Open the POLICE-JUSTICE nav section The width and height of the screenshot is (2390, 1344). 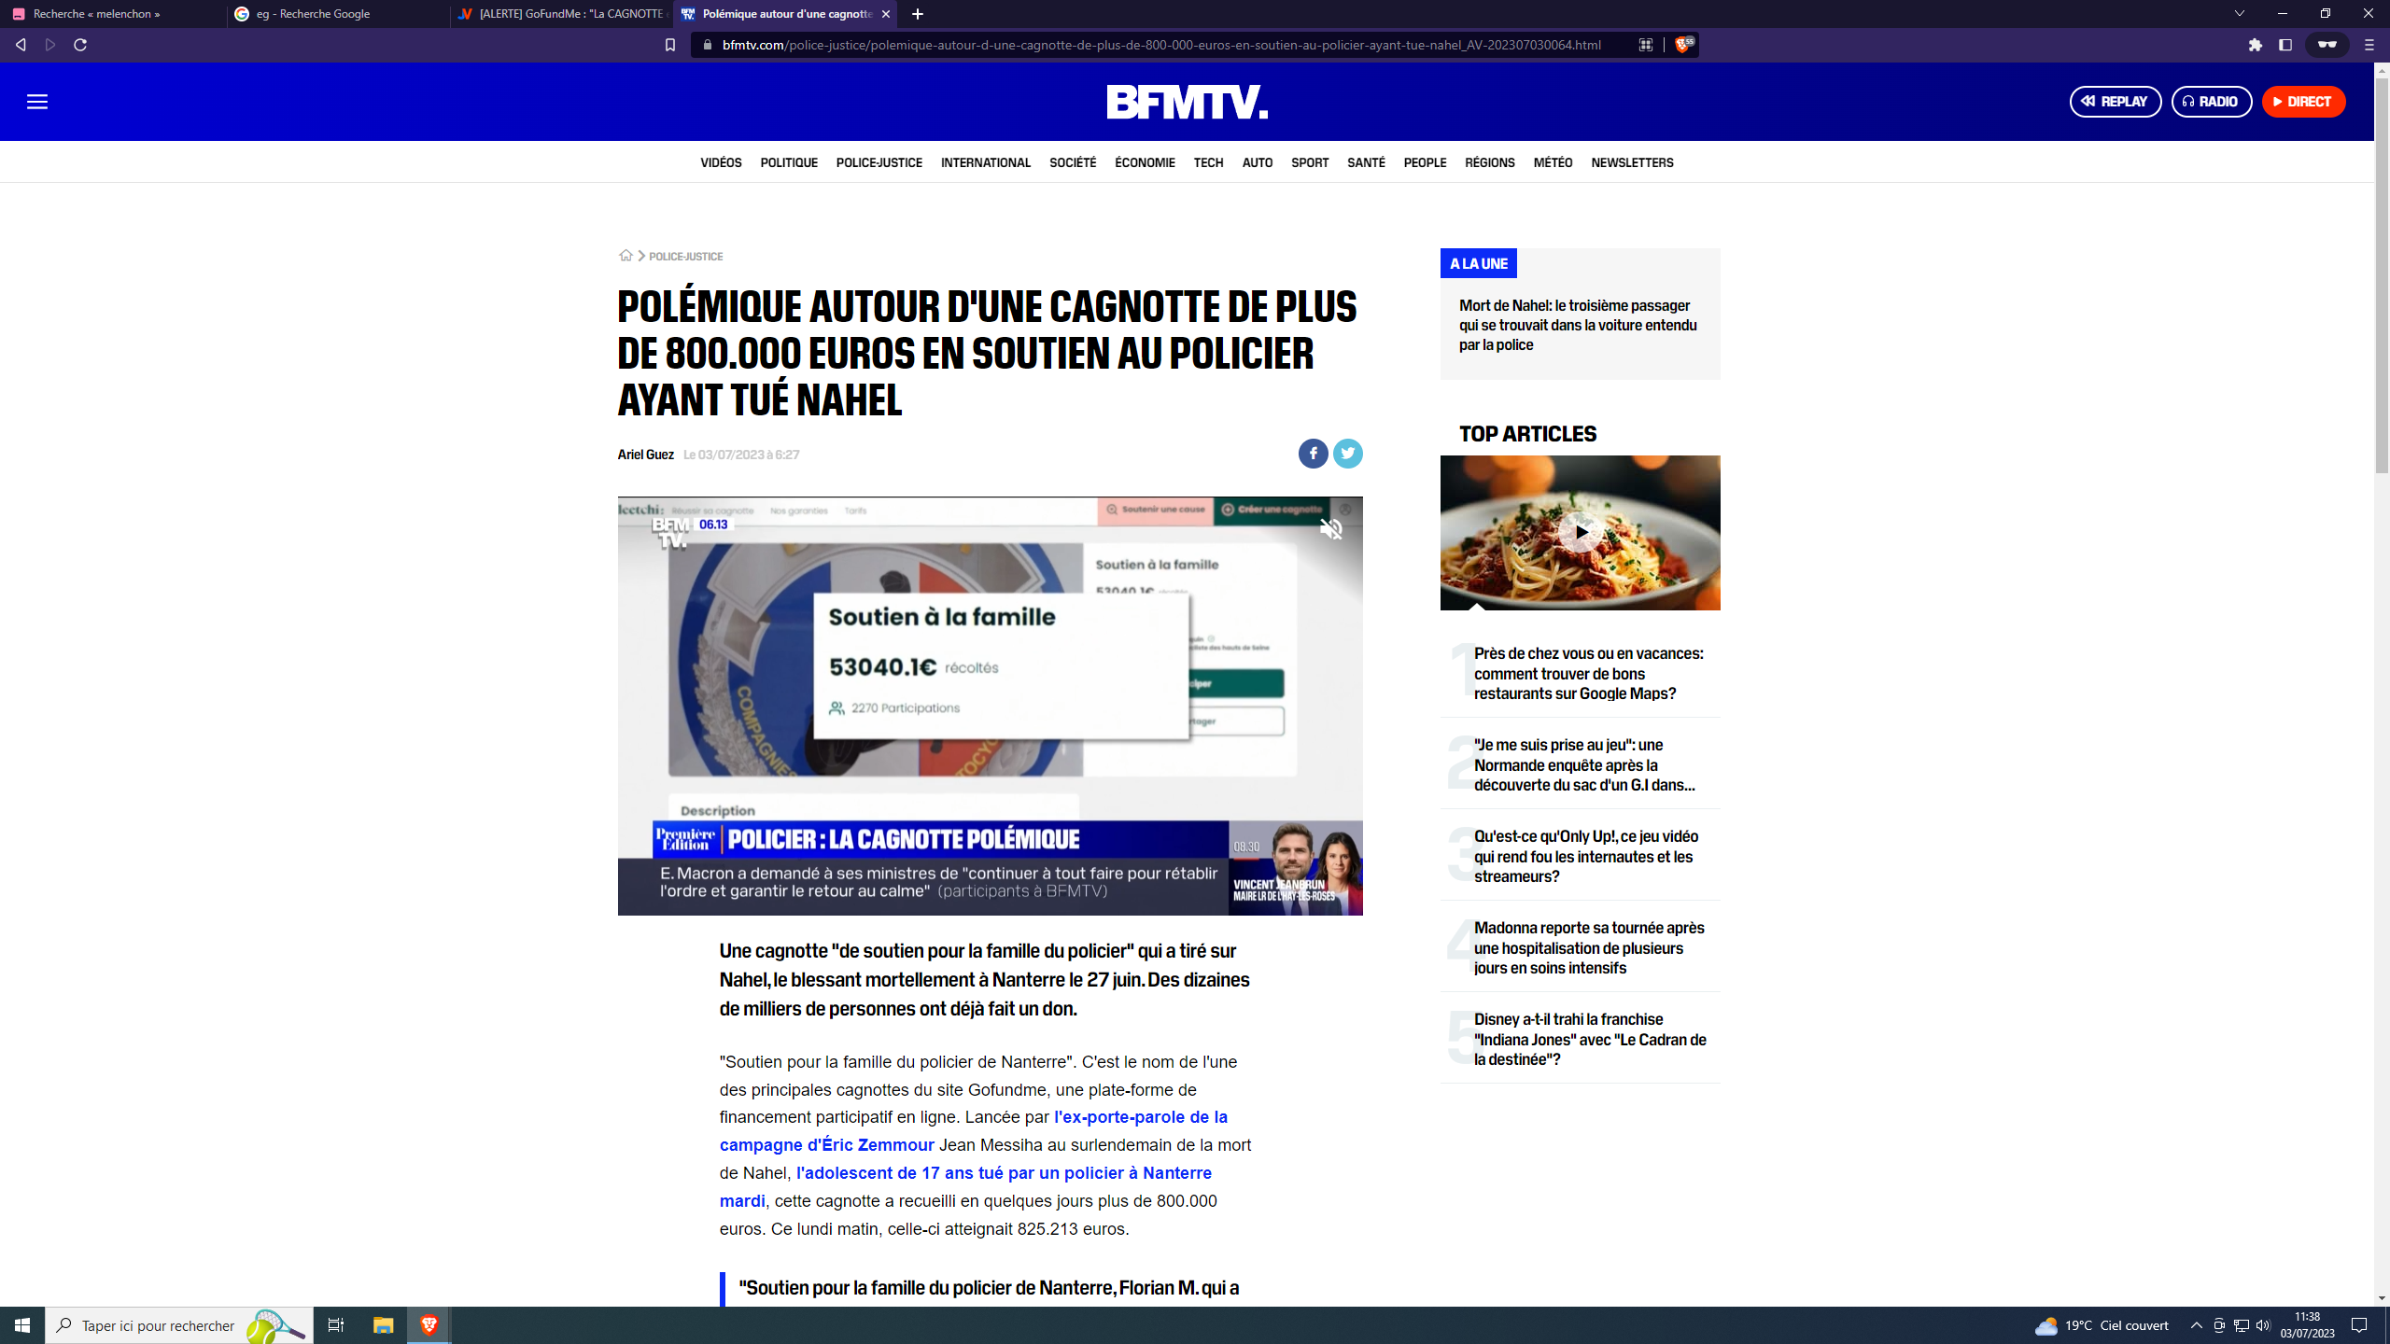(x=879, y=162)
